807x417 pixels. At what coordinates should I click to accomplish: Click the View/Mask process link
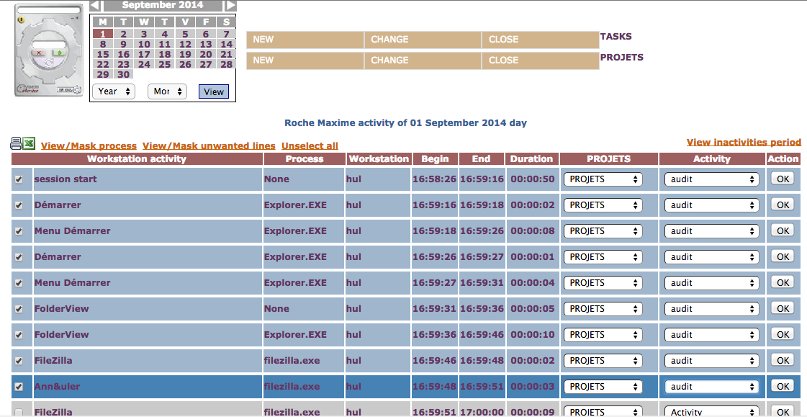pyautogui.click(x=89, y=145)
